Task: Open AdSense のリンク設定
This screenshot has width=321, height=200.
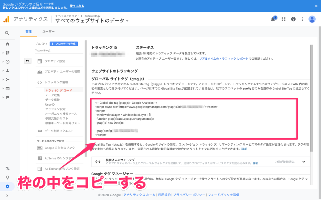Action: 59,158
